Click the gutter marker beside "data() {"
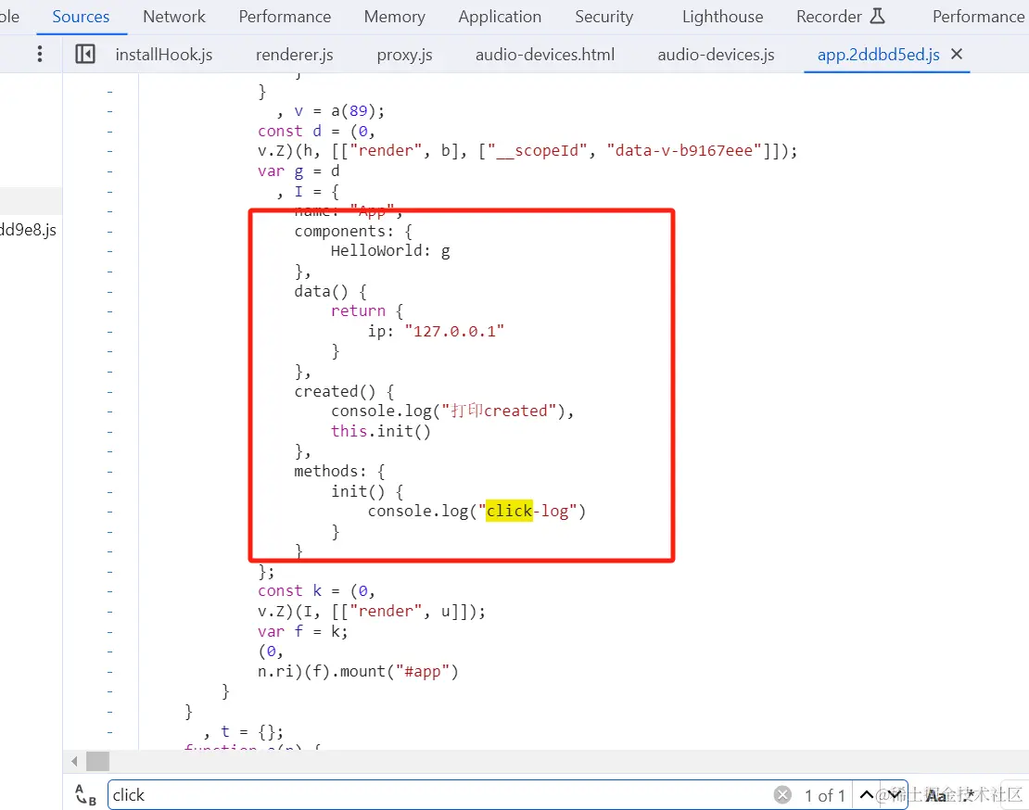Screen dimensions: 1029x810 [109, 291]
